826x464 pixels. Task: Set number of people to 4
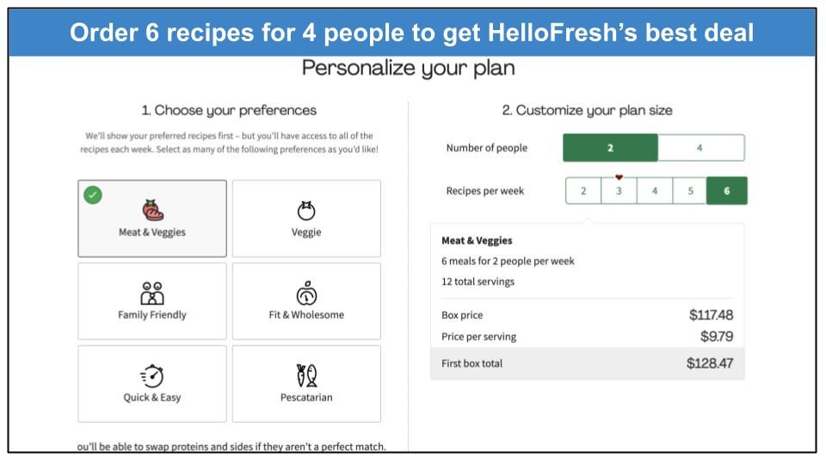pos(701,148)
